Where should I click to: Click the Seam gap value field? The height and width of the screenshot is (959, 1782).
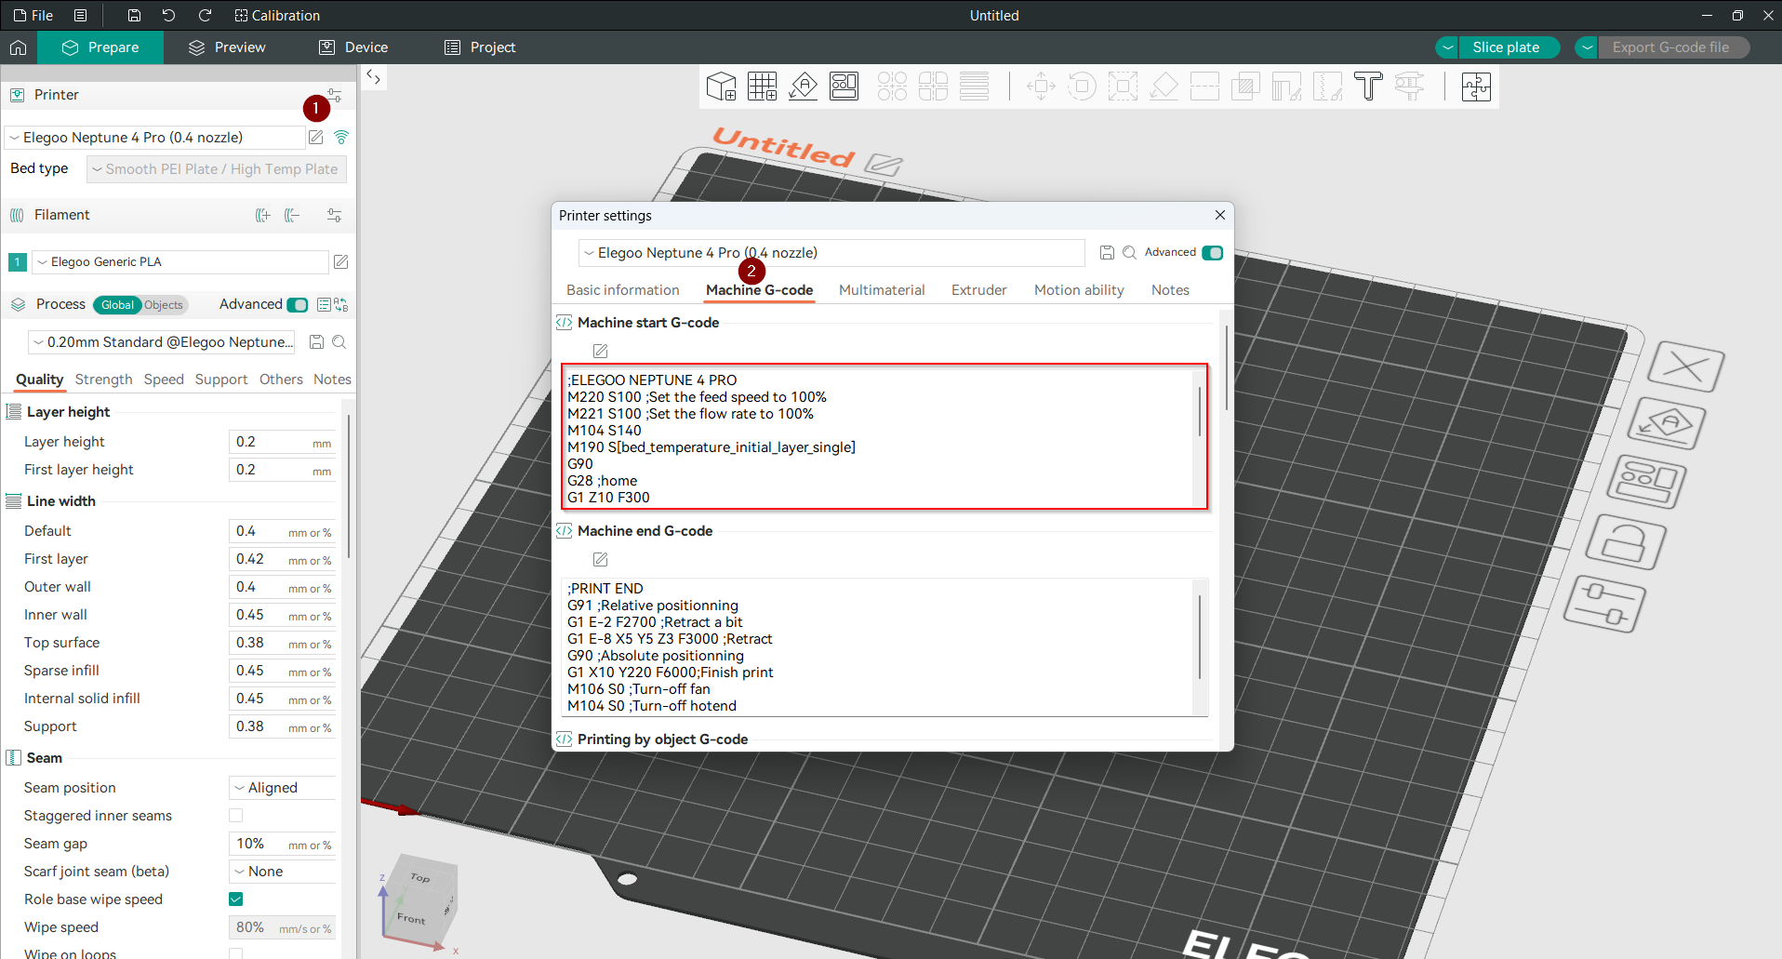283,844
